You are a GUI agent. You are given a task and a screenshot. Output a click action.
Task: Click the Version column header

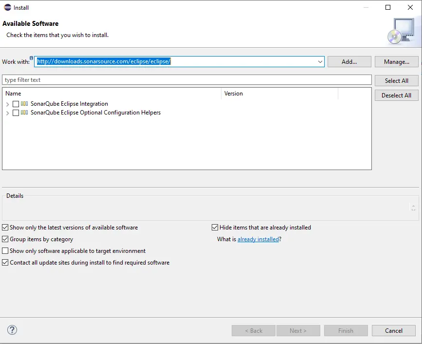point(279,94)
